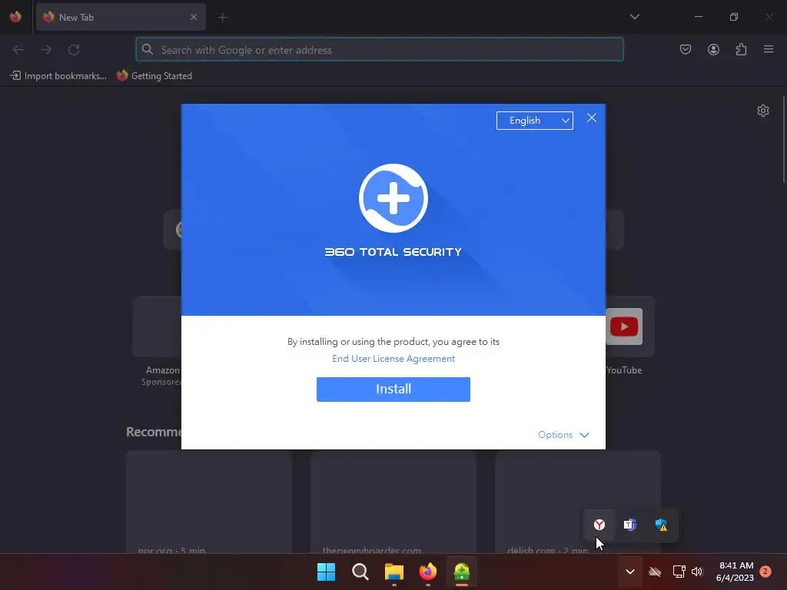
Task: Click the Firefox taskbar icon
Action: pos(427,572)
